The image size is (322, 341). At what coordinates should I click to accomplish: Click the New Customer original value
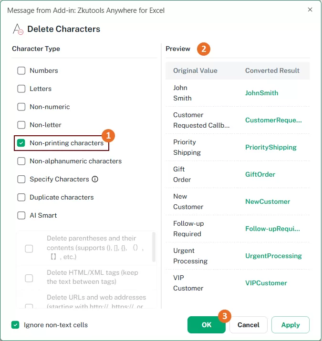tap(188, 201)
